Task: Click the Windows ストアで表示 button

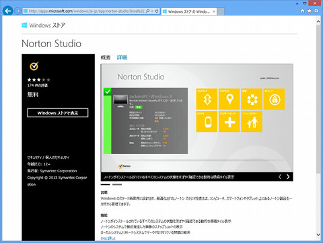Action: 58,113
